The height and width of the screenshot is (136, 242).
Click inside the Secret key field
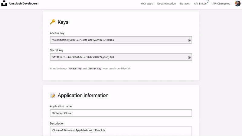(118, 57)
